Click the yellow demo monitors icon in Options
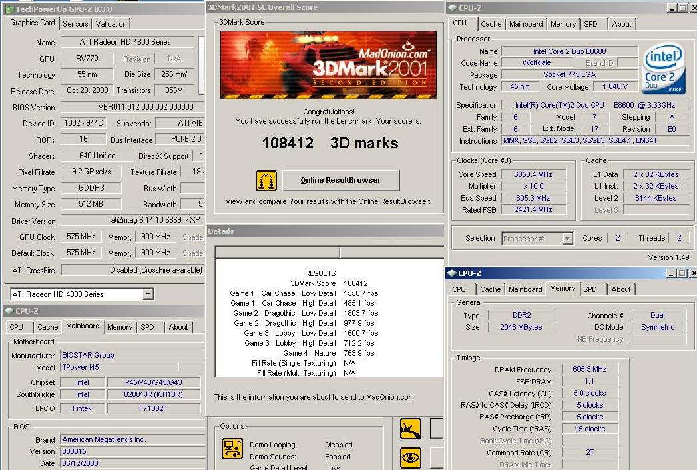 click(x=232, y=449)
